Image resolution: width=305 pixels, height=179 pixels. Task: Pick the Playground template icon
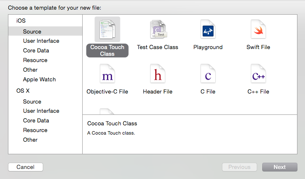(208, 29)
